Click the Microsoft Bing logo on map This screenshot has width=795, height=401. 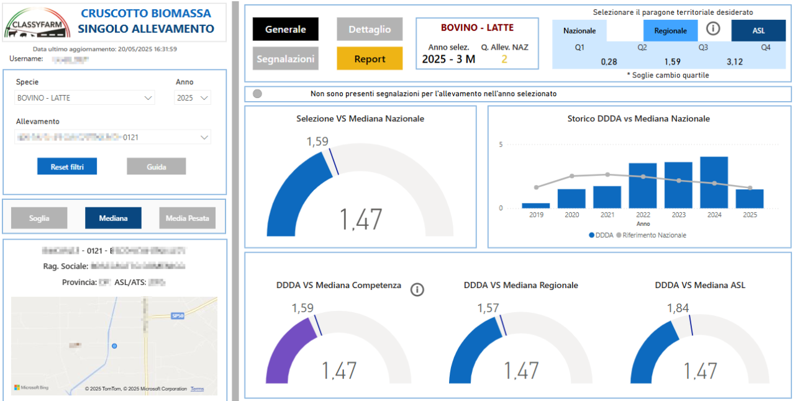click(x=31, y=388)
